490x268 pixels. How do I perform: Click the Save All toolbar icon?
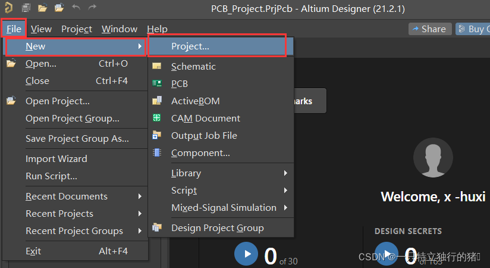26,8
